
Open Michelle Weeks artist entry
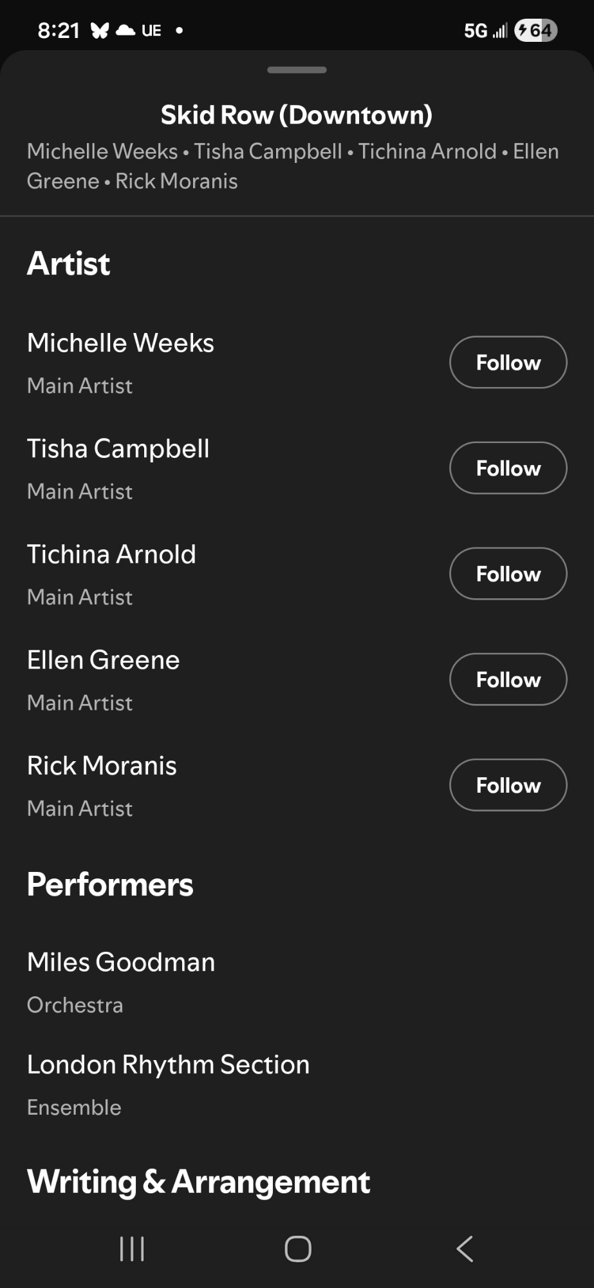(x=120, y=343)
